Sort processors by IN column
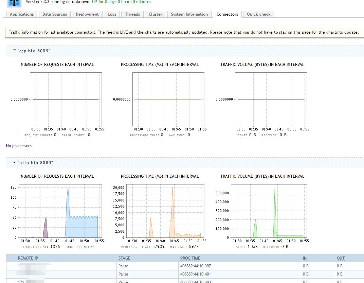Screen dimensions: 364x283 point(305,258)
